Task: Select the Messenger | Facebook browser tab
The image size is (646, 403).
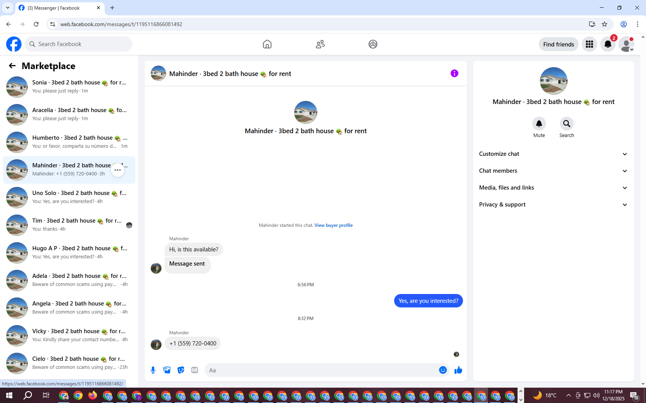Action: pos(60,8)
